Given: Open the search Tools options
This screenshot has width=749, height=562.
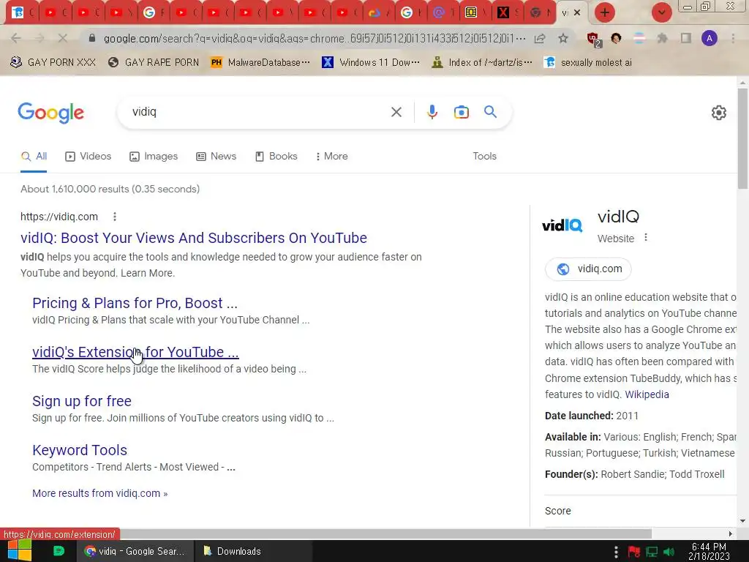Looking at the screenshot, I should point(484,157).
